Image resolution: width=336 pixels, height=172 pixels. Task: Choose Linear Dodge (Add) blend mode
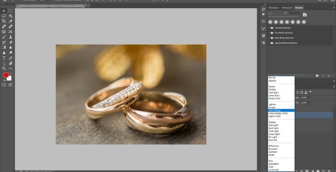coord(281,114)
